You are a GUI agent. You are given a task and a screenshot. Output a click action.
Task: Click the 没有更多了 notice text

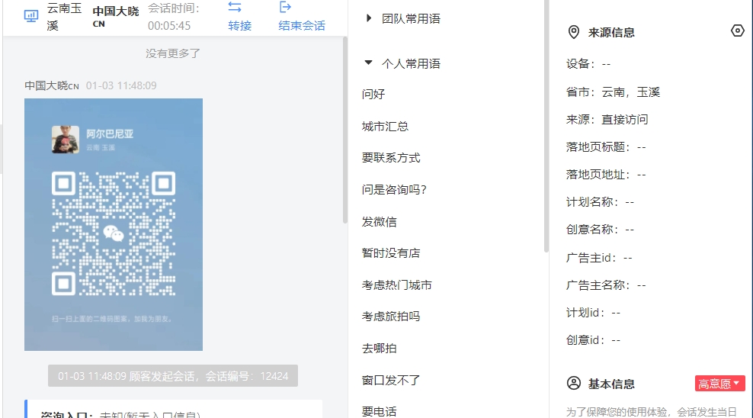[173, 53]
